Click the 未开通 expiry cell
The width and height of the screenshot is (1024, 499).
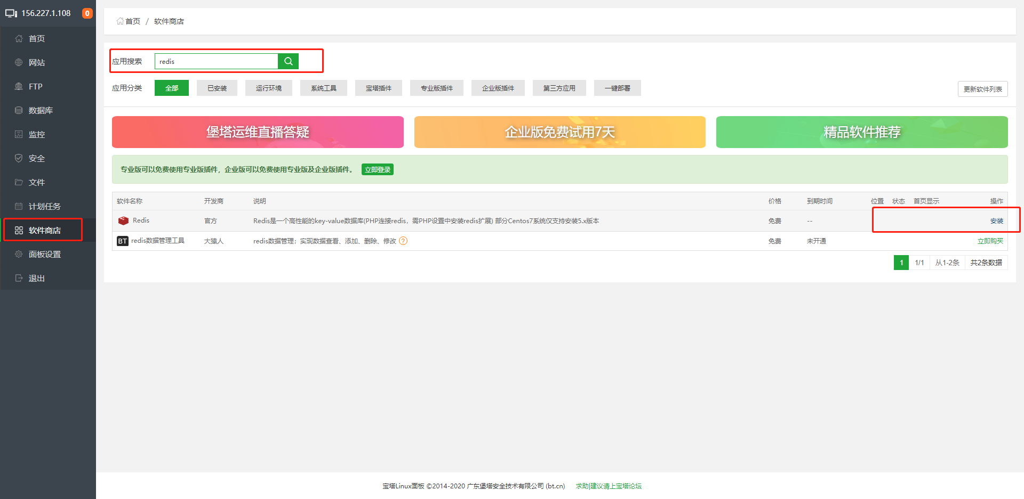point(817,241)
